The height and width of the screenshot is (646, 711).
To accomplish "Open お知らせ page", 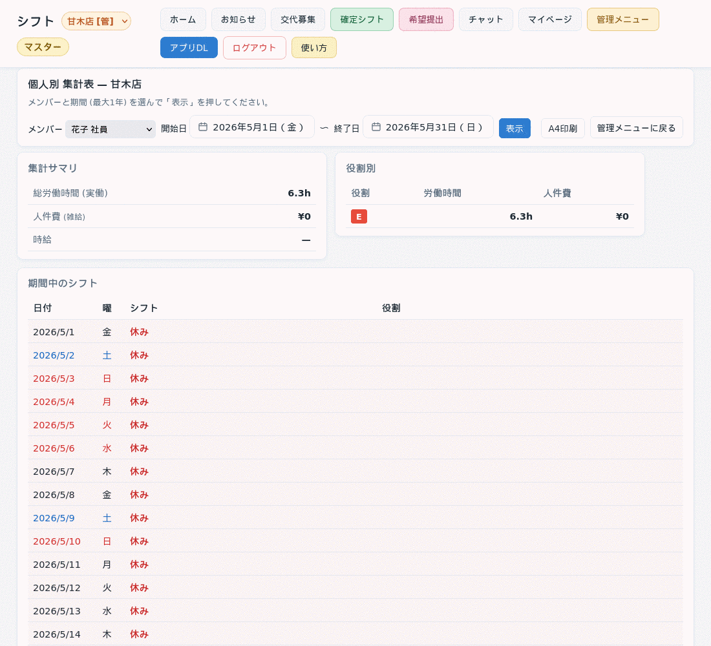I will [238, 19].
